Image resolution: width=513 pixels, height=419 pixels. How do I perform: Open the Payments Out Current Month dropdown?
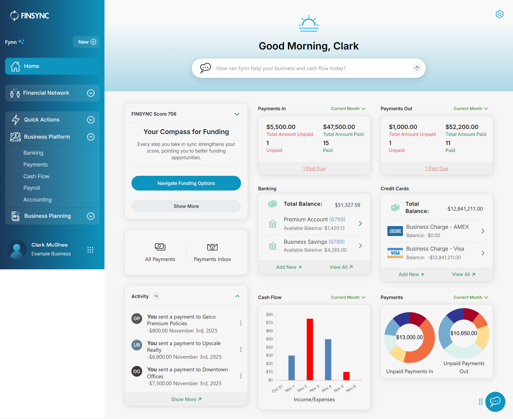[471, 108]
